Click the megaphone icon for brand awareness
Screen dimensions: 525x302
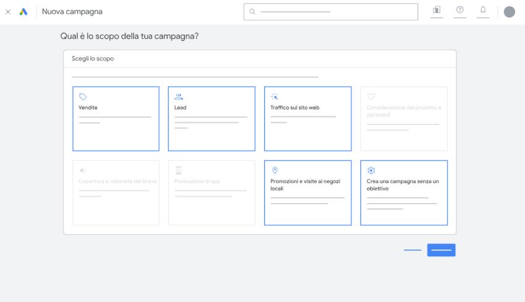tap(83, 170)
